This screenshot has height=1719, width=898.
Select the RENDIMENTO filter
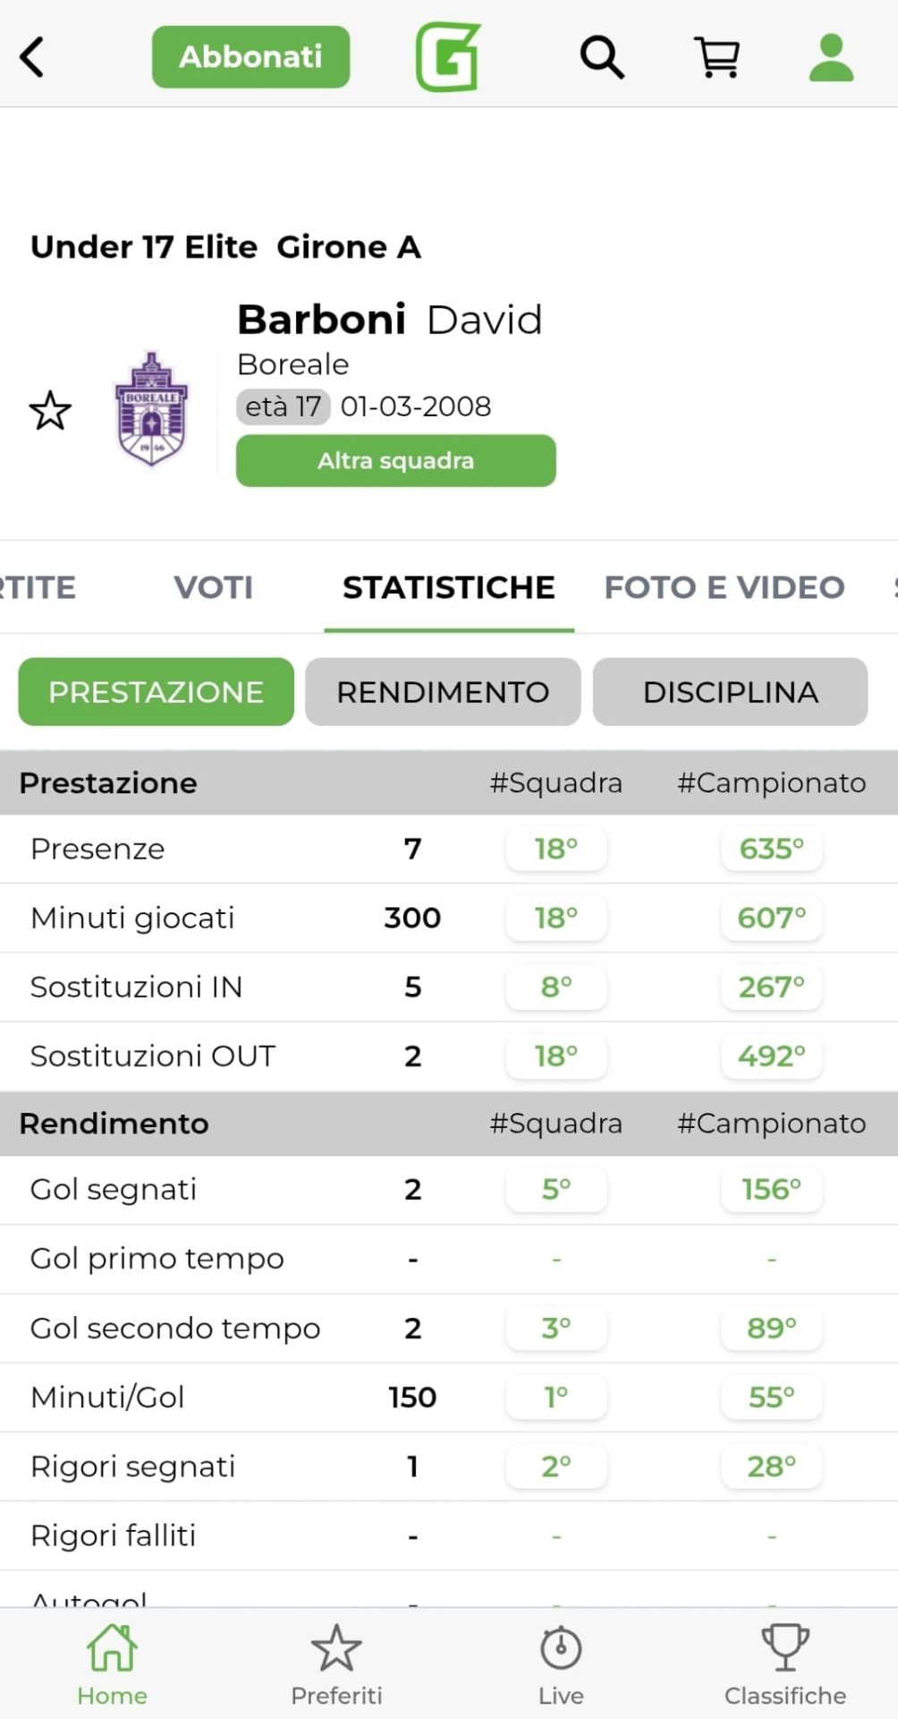coord(443,692)
